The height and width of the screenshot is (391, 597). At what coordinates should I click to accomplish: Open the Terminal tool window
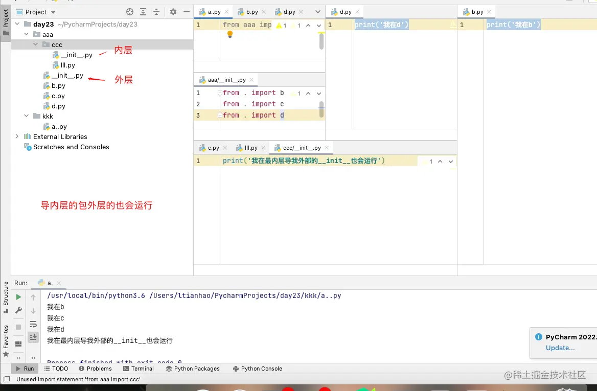(139, 369)
